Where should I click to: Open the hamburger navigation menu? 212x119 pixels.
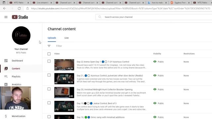coord(6,17)
